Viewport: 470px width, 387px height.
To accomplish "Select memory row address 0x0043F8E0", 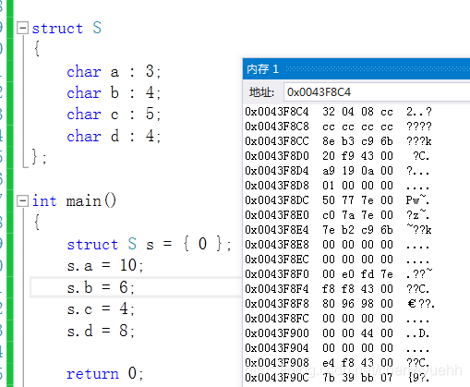I will [277, 215].
